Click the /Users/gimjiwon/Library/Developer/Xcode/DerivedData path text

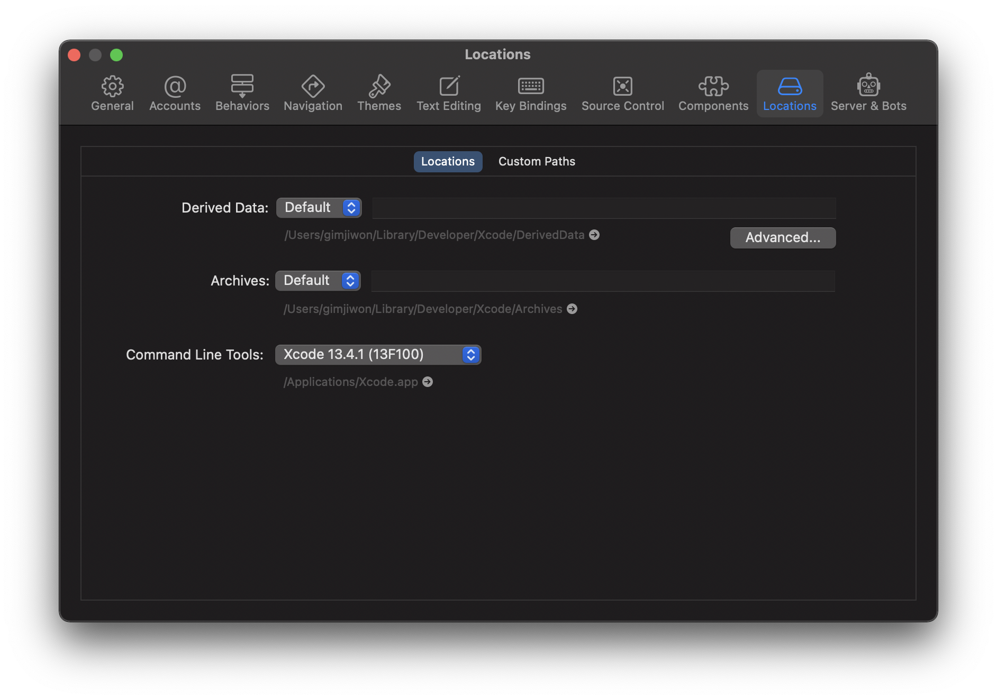pyautogui.click(x=434, y=235)
